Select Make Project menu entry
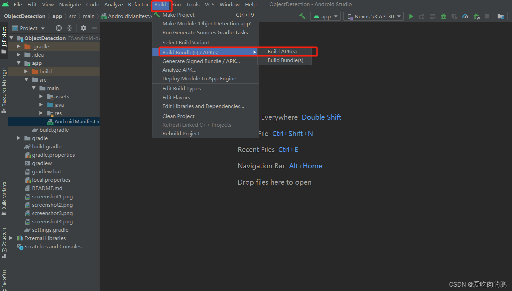Screen dimensions: 512x291 (x=206, y=15)
